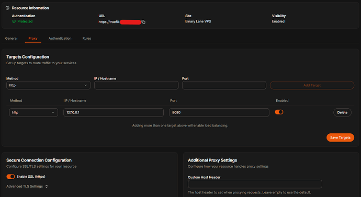The height and width of the screenshot is (197, 361).
Task: Click the green Protected shield icon
Action: (x=14, y=21)
